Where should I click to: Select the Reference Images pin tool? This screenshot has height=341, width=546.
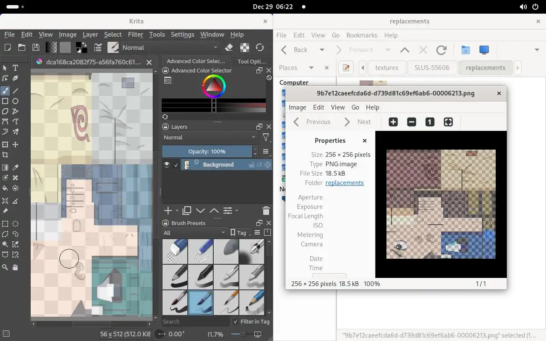(5, 211)
